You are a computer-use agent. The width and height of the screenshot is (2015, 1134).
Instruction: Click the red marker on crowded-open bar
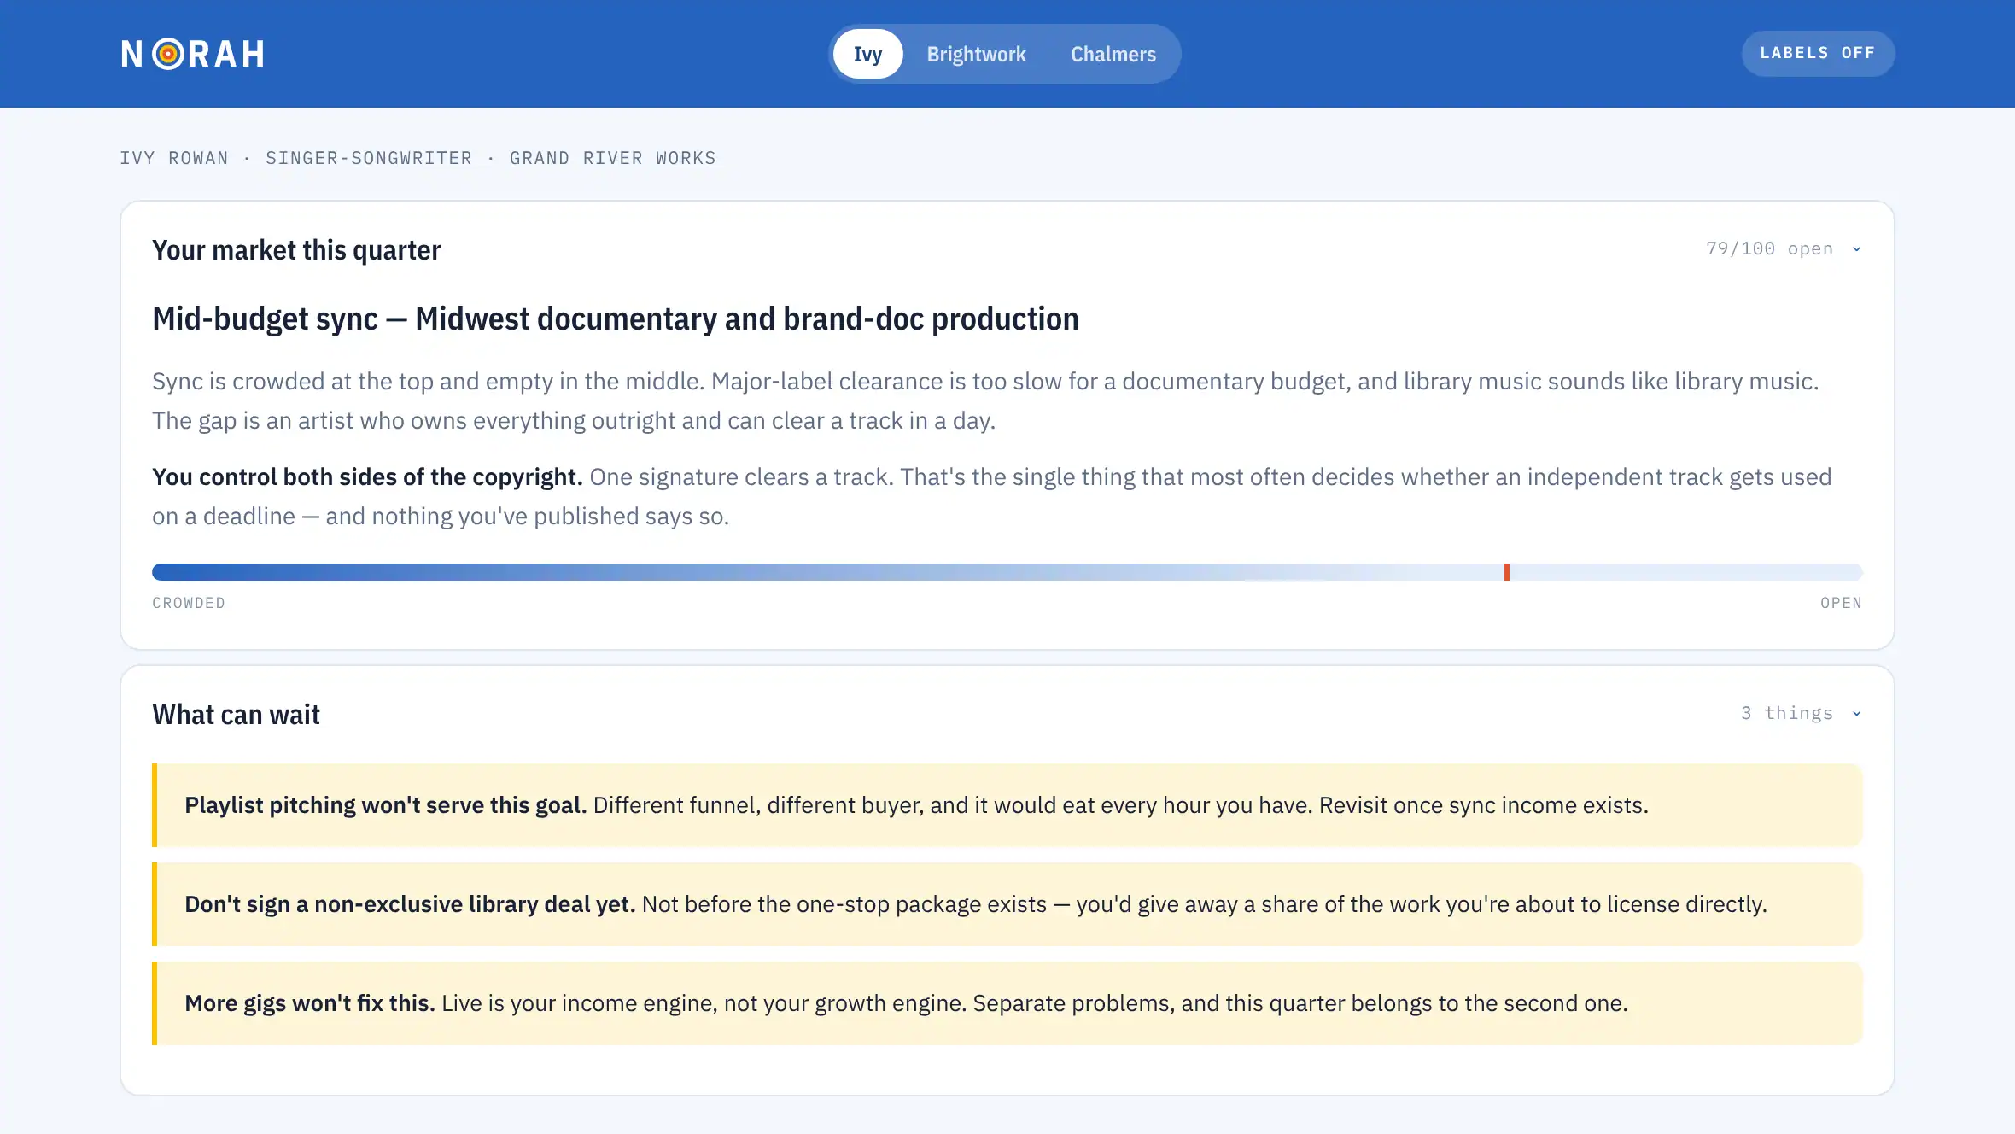click(x=1507, y=572)
